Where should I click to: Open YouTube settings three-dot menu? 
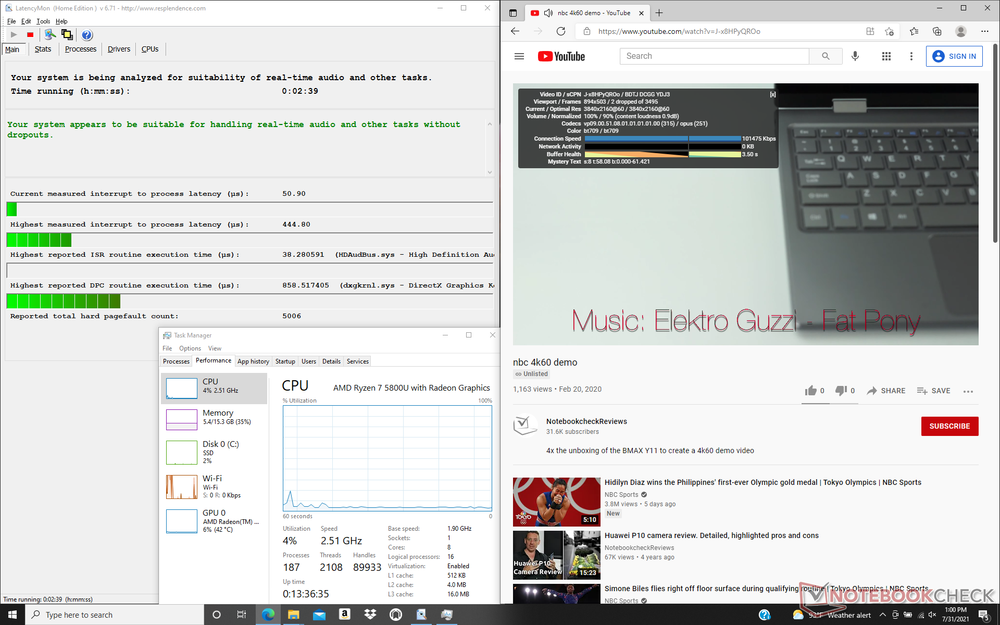pyautogui.click(x=911, y=56)
